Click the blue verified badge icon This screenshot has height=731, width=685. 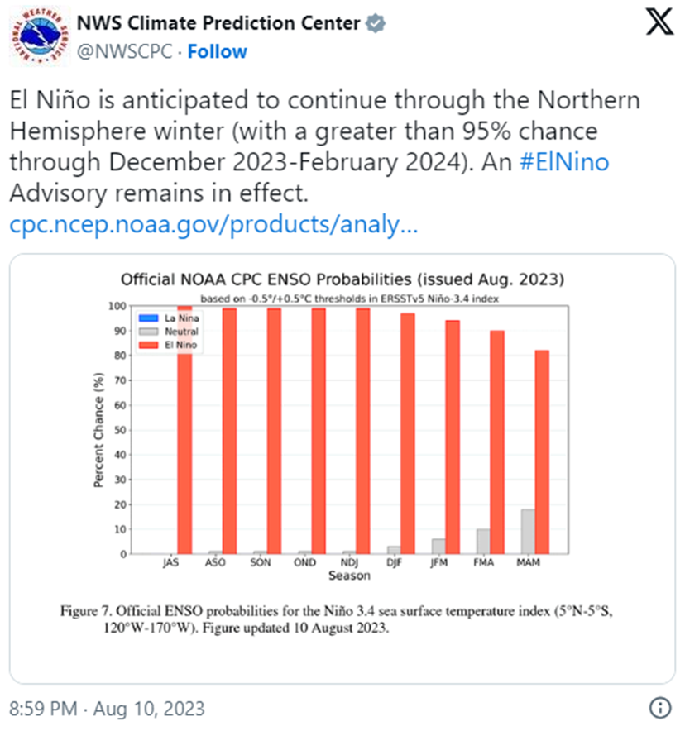click(x=376, y=24)
